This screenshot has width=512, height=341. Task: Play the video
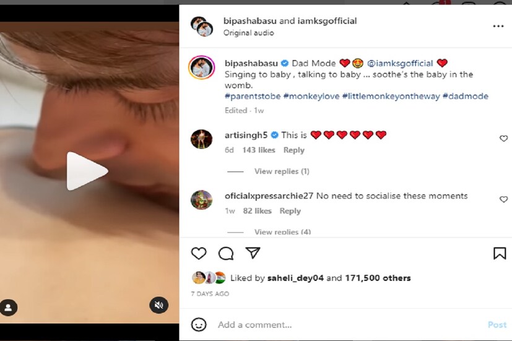(x=87, y=171)
